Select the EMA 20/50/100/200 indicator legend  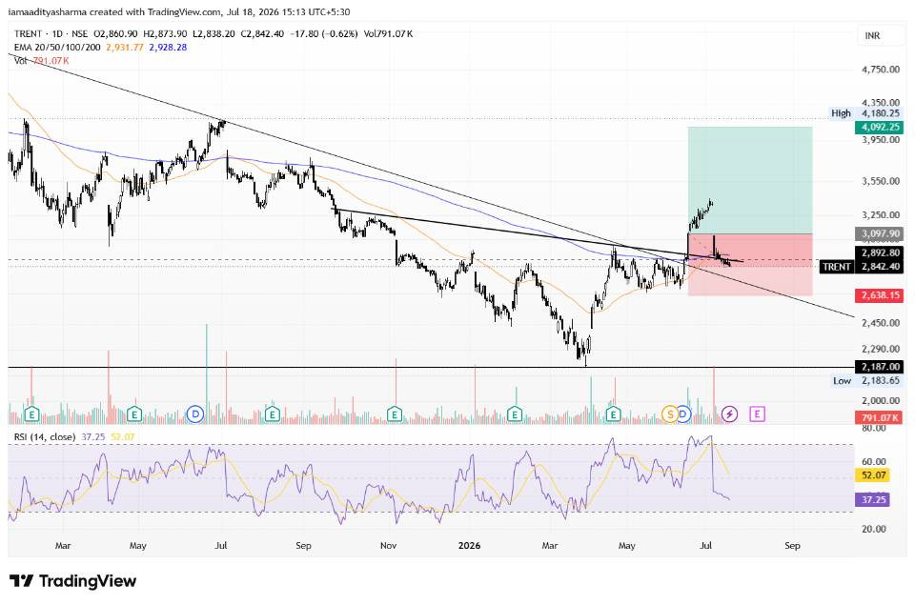coord(57,48)
